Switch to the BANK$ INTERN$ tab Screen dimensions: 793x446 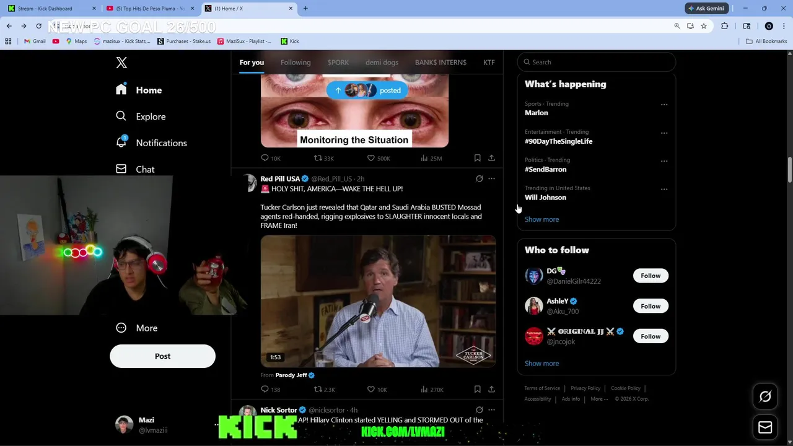[x=440, y=62]
